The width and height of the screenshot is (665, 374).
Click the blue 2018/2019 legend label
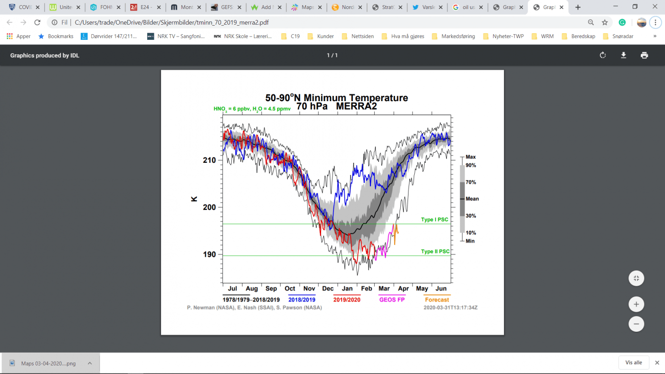[302, 299]
